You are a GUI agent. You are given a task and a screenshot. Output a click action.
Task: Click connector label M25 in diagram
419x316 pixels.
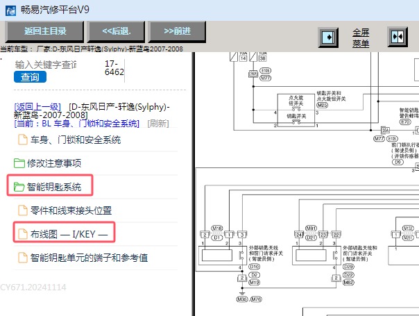click(323, 105)
